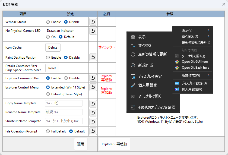Reset the No Physical Camera LED setting

(x=93, y=31)
